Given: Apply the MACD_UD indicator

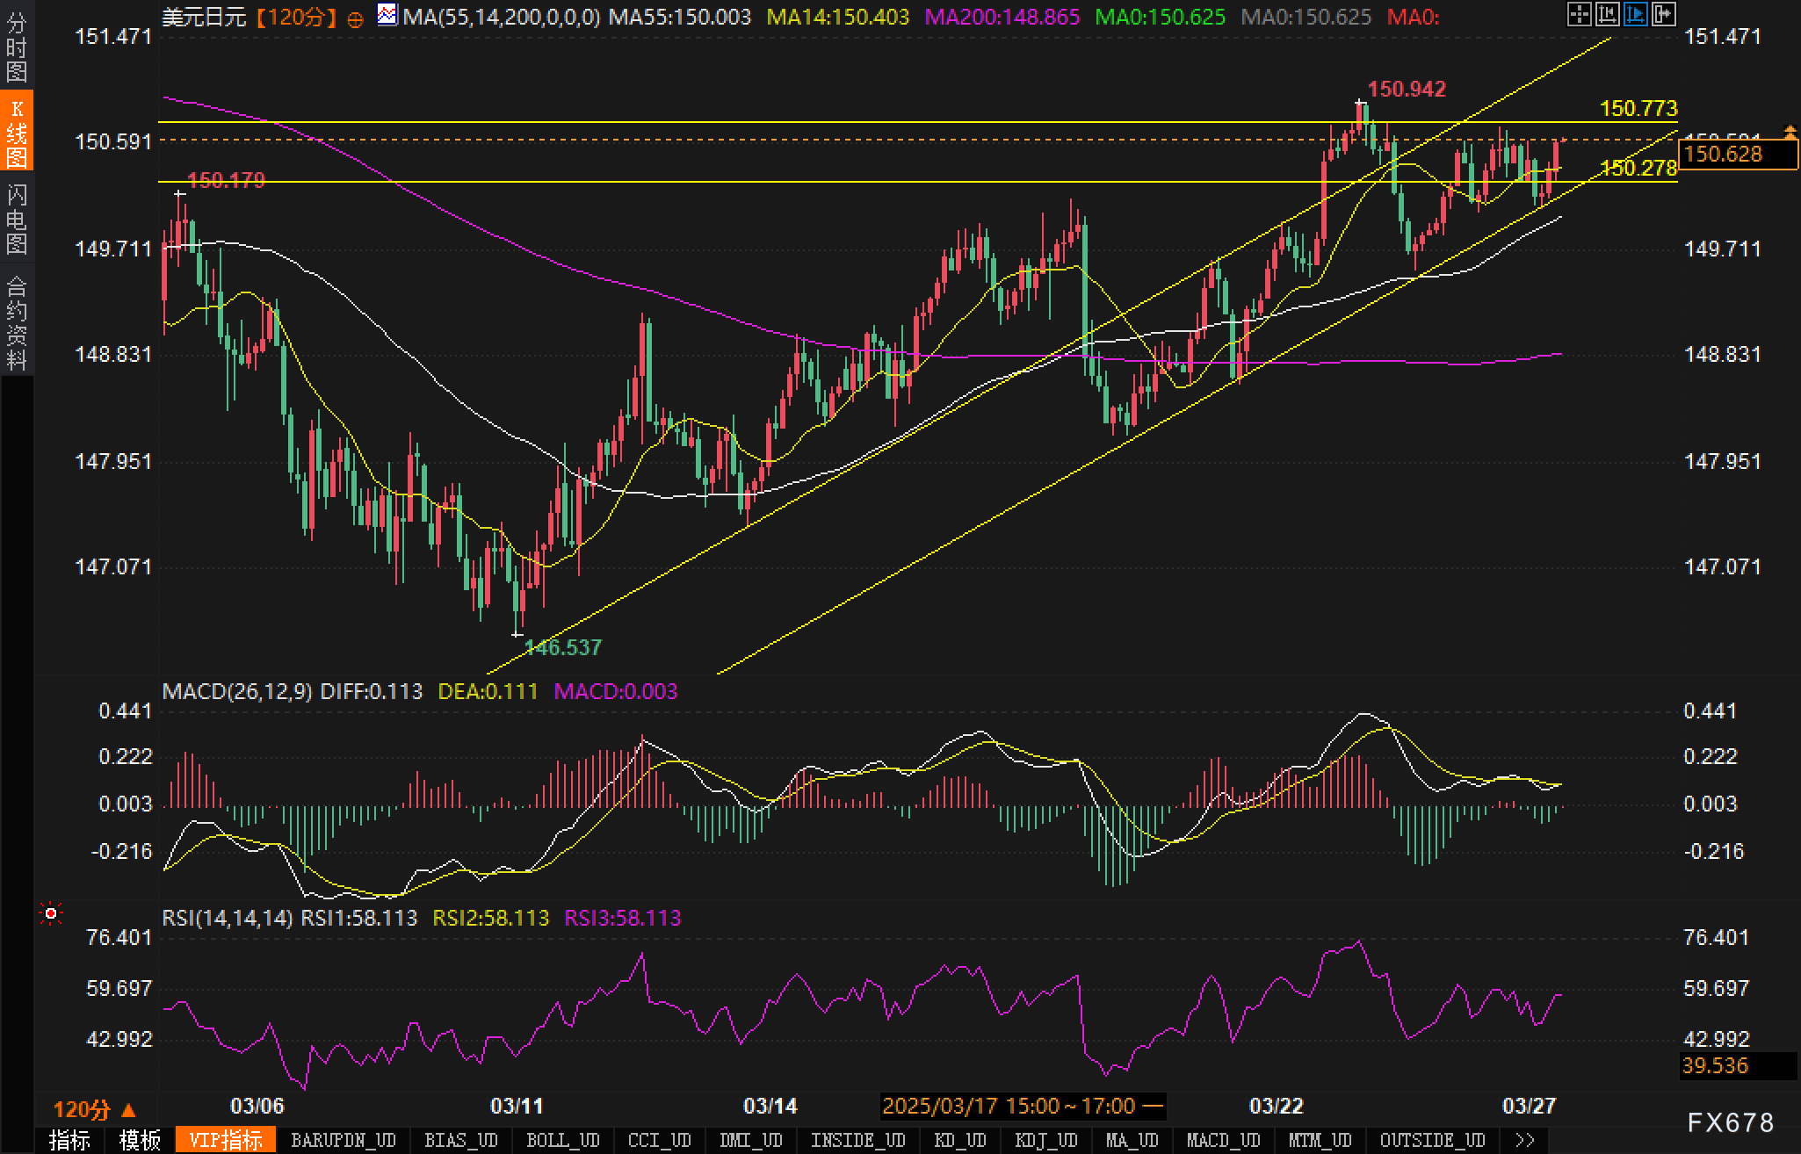Looking at the screenshot, I should point(1223,1140).
